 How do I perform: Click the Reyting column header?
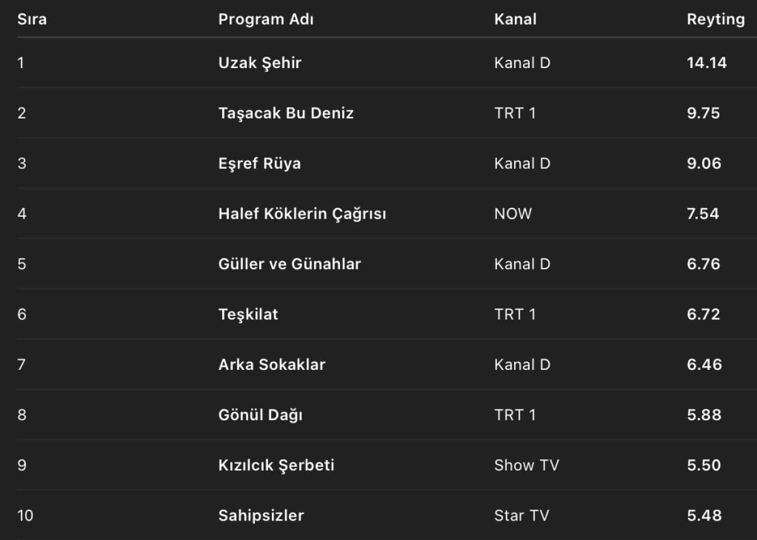point(715,19)
